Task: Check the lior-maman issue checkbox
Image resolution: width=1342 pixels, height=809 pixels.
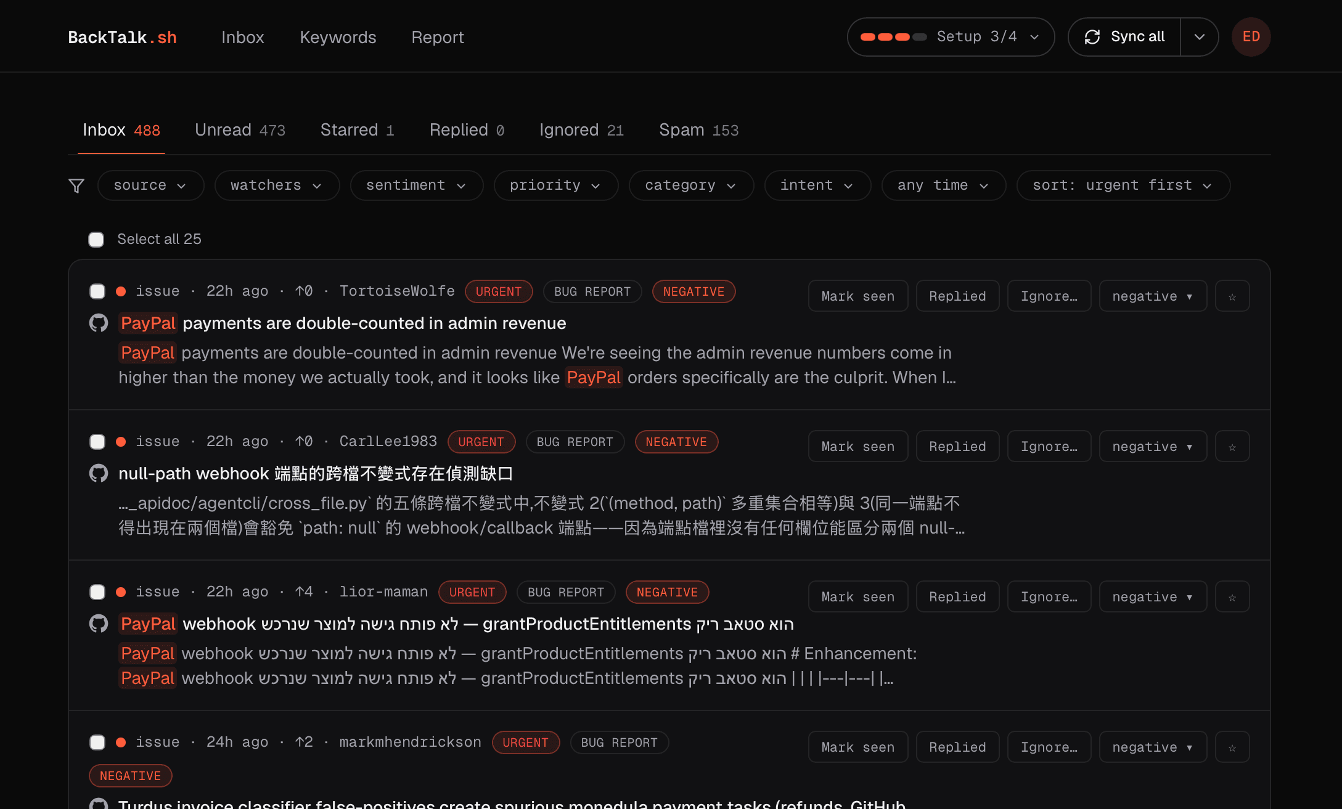Action: [x=97, y=592]
